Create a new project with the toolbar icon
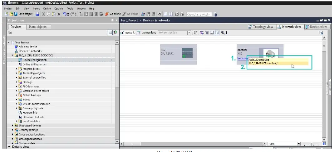The image size is (334, 152). (6, 14)
